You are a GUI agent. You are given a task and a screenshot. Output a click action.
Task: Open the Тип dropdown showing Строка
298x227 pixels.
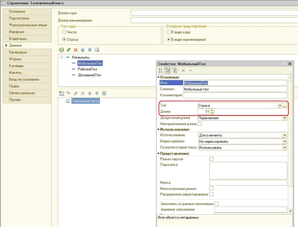point(280,106)
